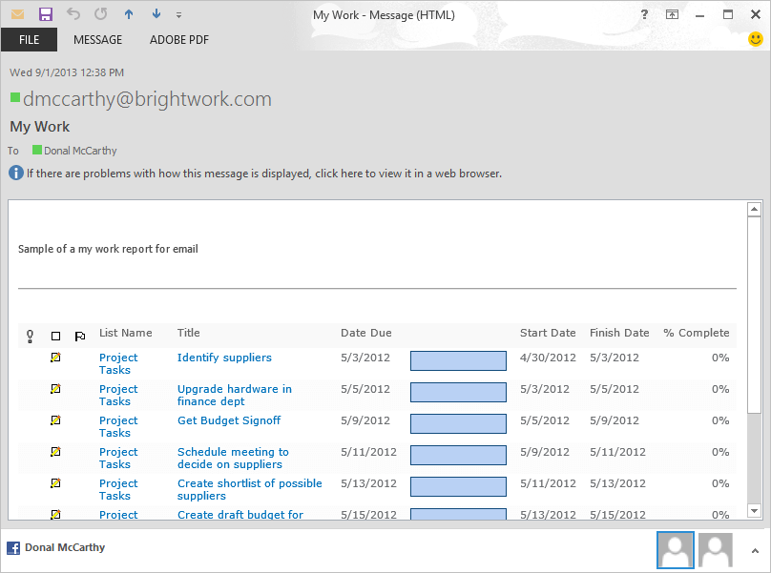Click the Undo arrow icon
The width and height of the screenshot is (771, 573).
73,14
